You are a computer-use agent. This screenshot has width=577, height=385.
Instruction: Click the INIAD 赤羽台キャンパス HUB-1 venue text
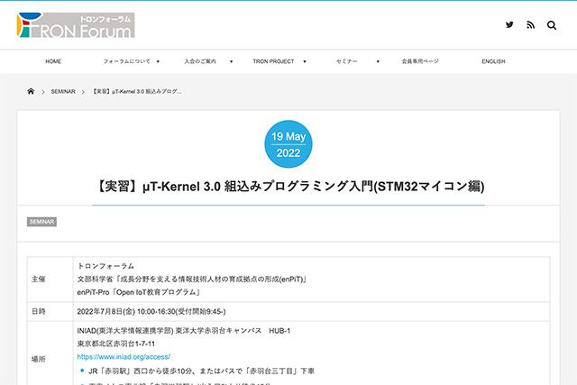tap(184, 331)
